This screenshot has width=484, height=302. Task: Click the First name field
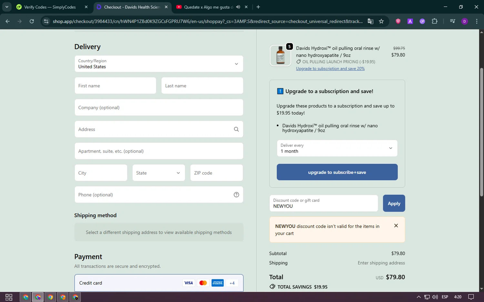tap(115, 86)
